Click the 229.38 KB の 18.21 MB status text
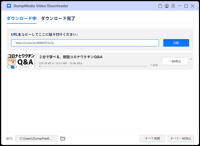This screenshot has height=146, width=200. coord(61,63)
